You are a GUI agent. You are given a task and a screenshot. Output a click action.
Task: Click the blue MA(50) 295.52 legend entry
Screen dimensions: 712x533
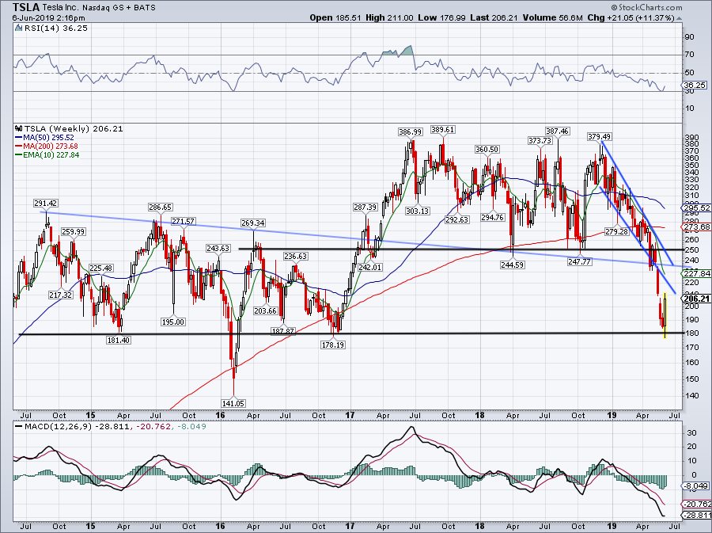44,137
